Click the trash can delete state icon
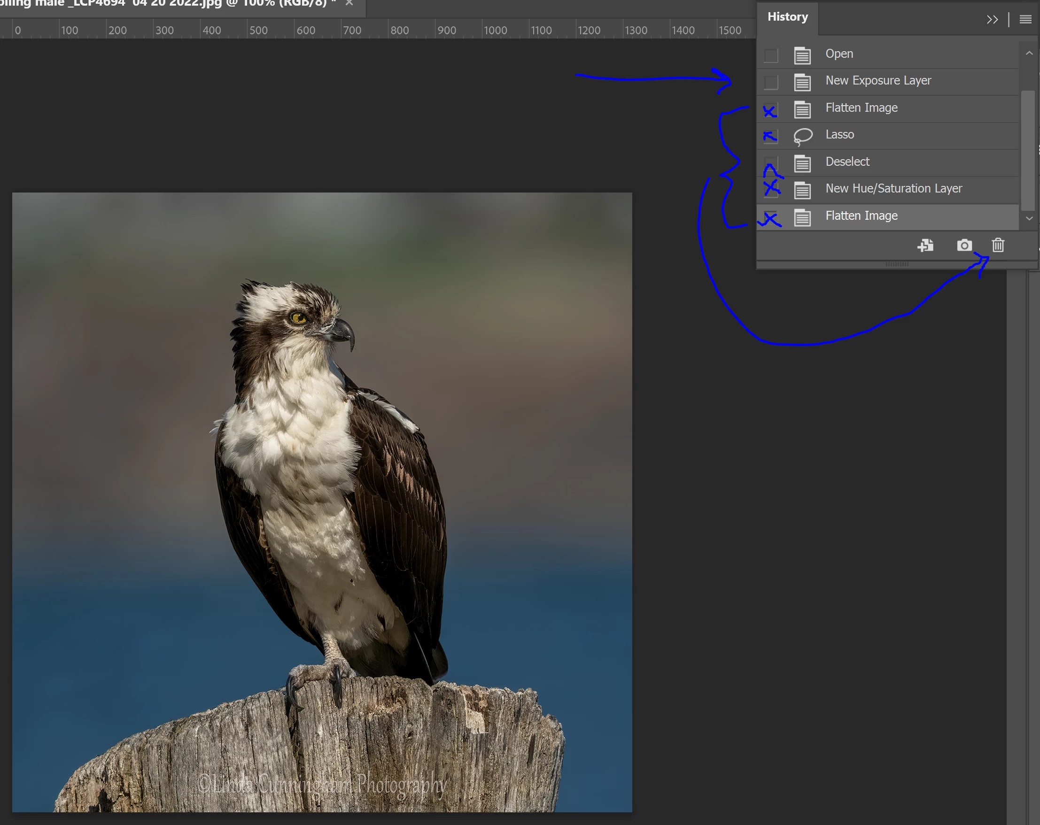This screenshot has height=825, width=1040. pos(998,246)
